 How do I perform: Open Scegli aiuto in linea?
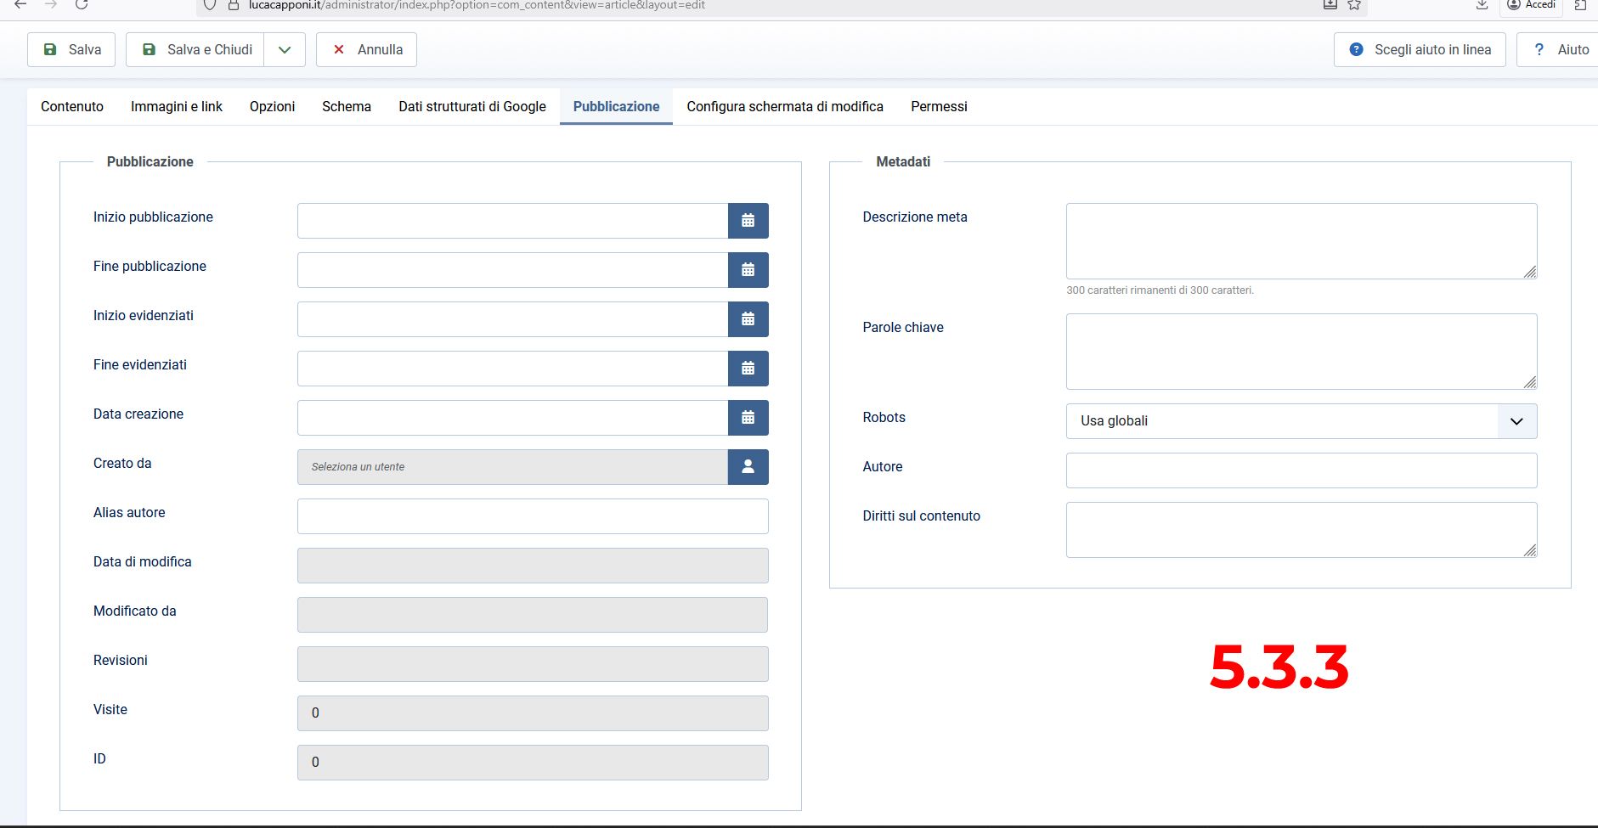[x=1420, y=50]
